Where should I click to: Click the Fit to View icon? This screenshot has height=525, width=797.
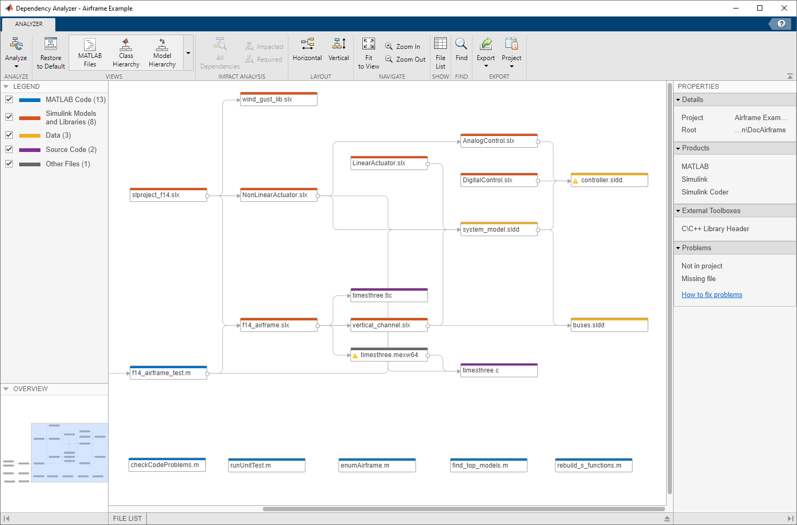(x=369, y=44)
